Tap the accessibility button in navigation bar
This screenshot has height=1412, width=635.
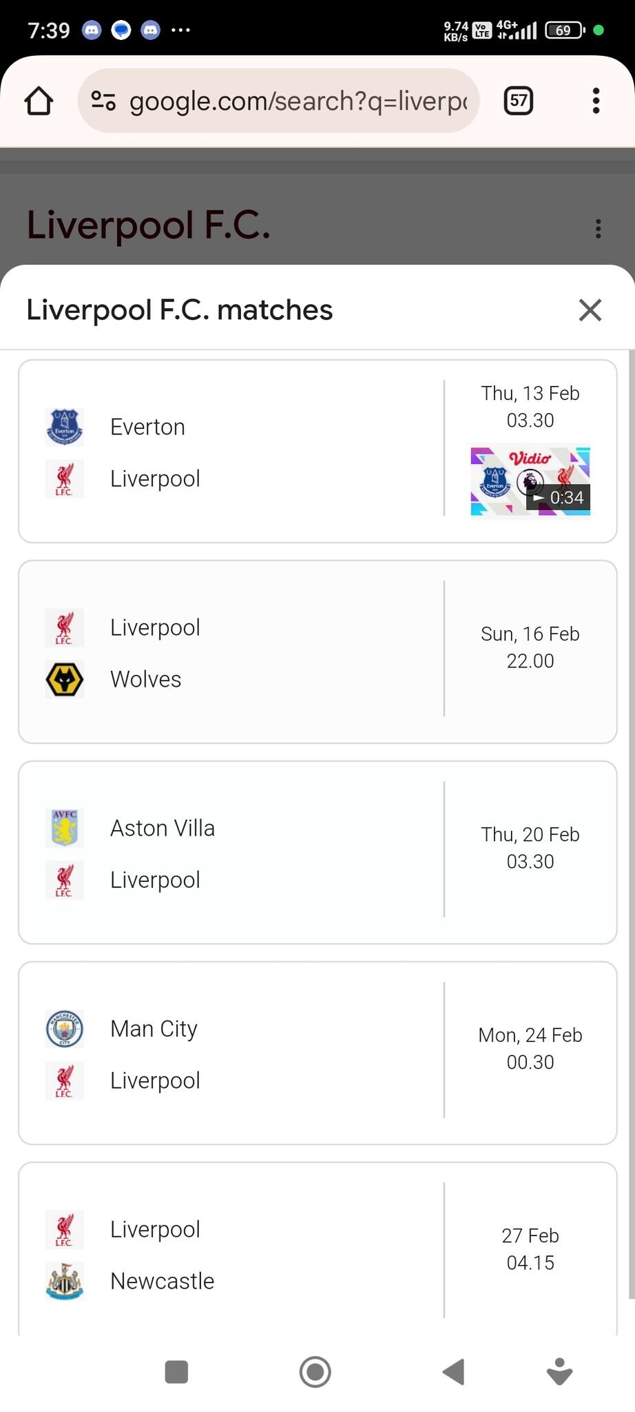[559, 1372]
